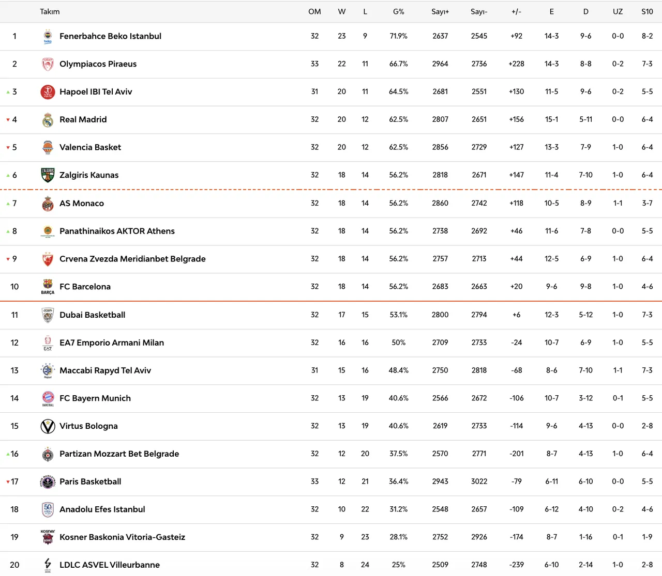Sort standings by the G% column header
This screenshot has width=662, height=576.
[398, 11]
